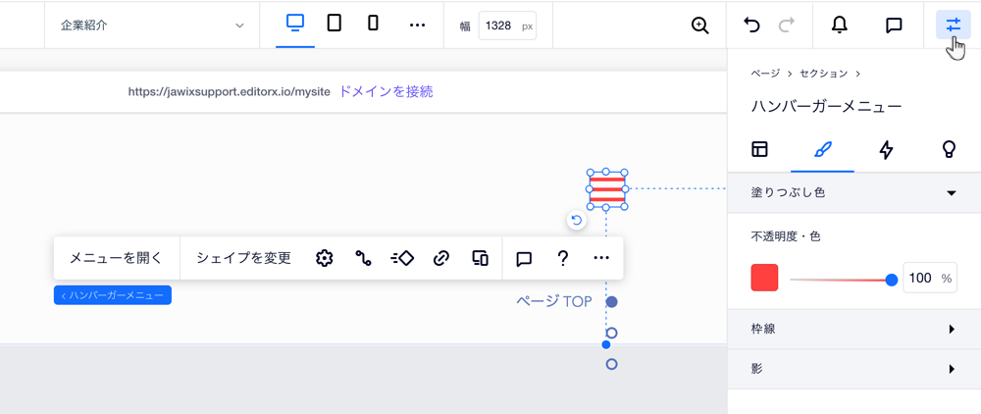Screen dimensions: 981x414
Task: Click メニューを開く button
Action: point(116,258)
